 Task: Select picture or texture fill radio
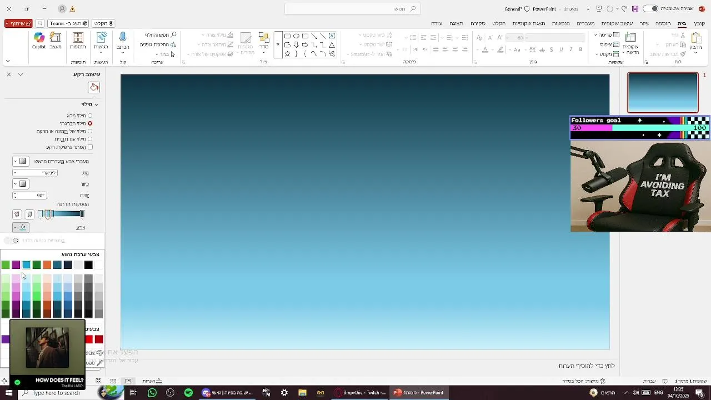pyautogui.click(x=89, y=131)
